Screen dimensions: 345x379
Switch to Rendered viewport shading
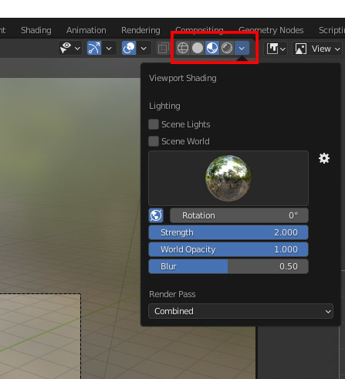(x=227, y=48)
